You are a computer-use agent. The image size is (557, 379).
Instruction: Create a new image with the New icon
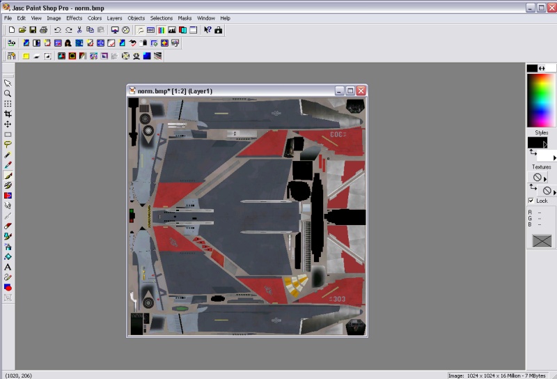click(x=12, y=30)
